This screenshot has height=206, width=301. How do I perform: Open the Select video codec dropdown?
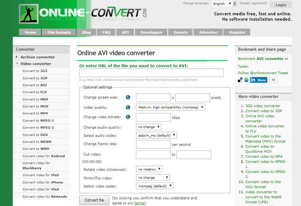pos(155,186)
